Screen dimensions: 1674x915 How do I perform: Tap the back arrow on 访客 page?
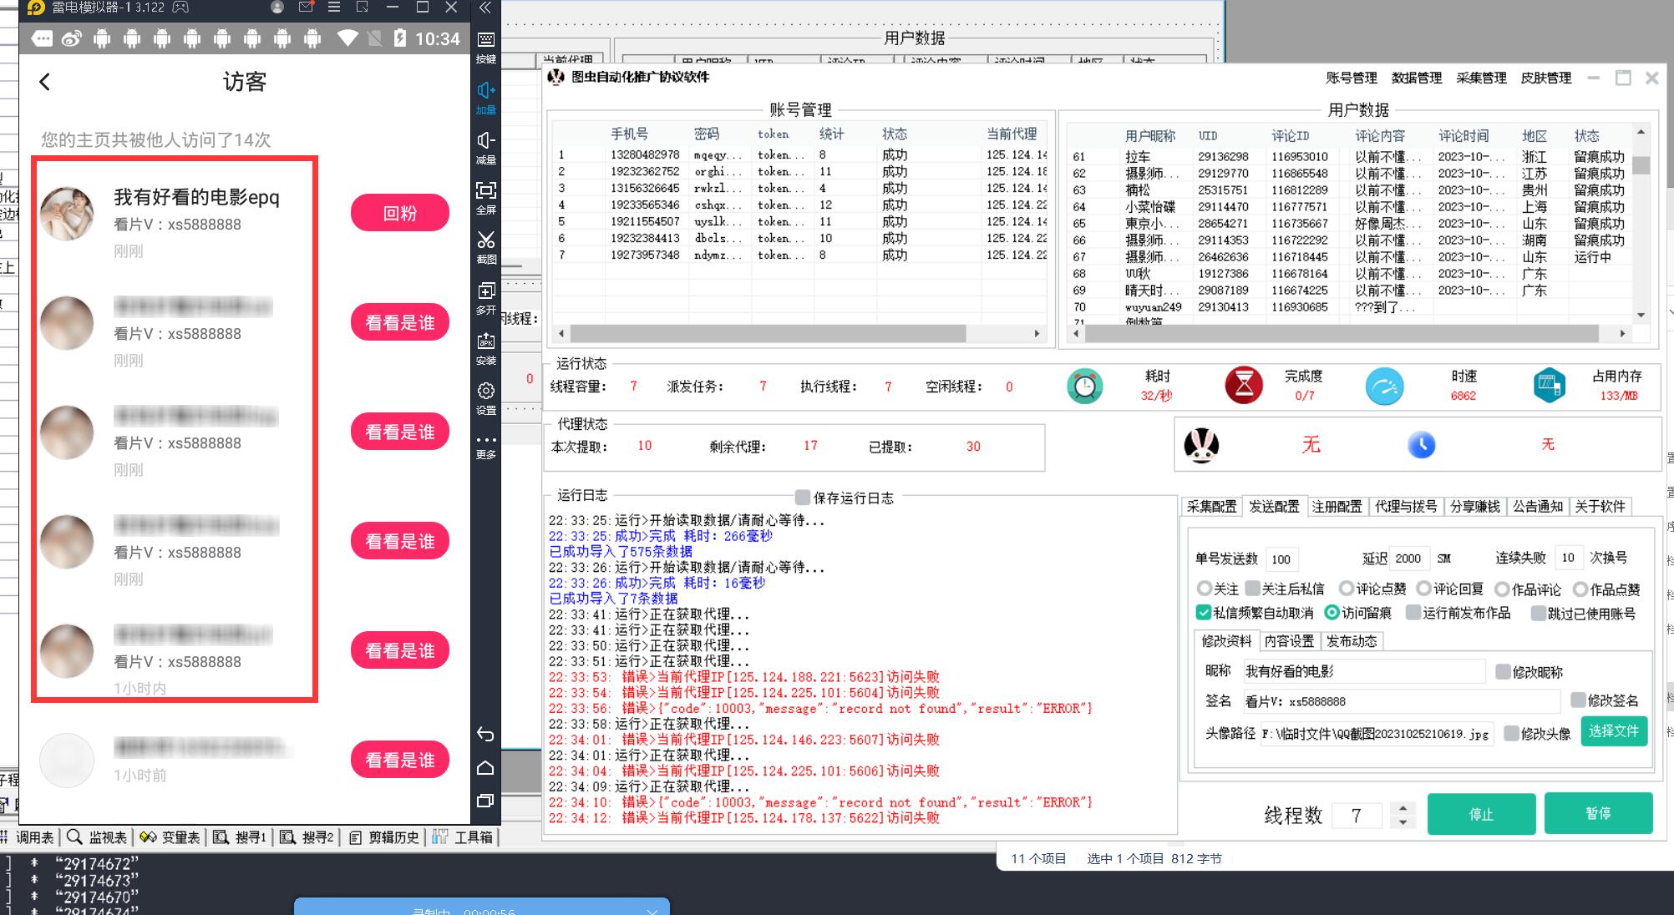(45, 82)
